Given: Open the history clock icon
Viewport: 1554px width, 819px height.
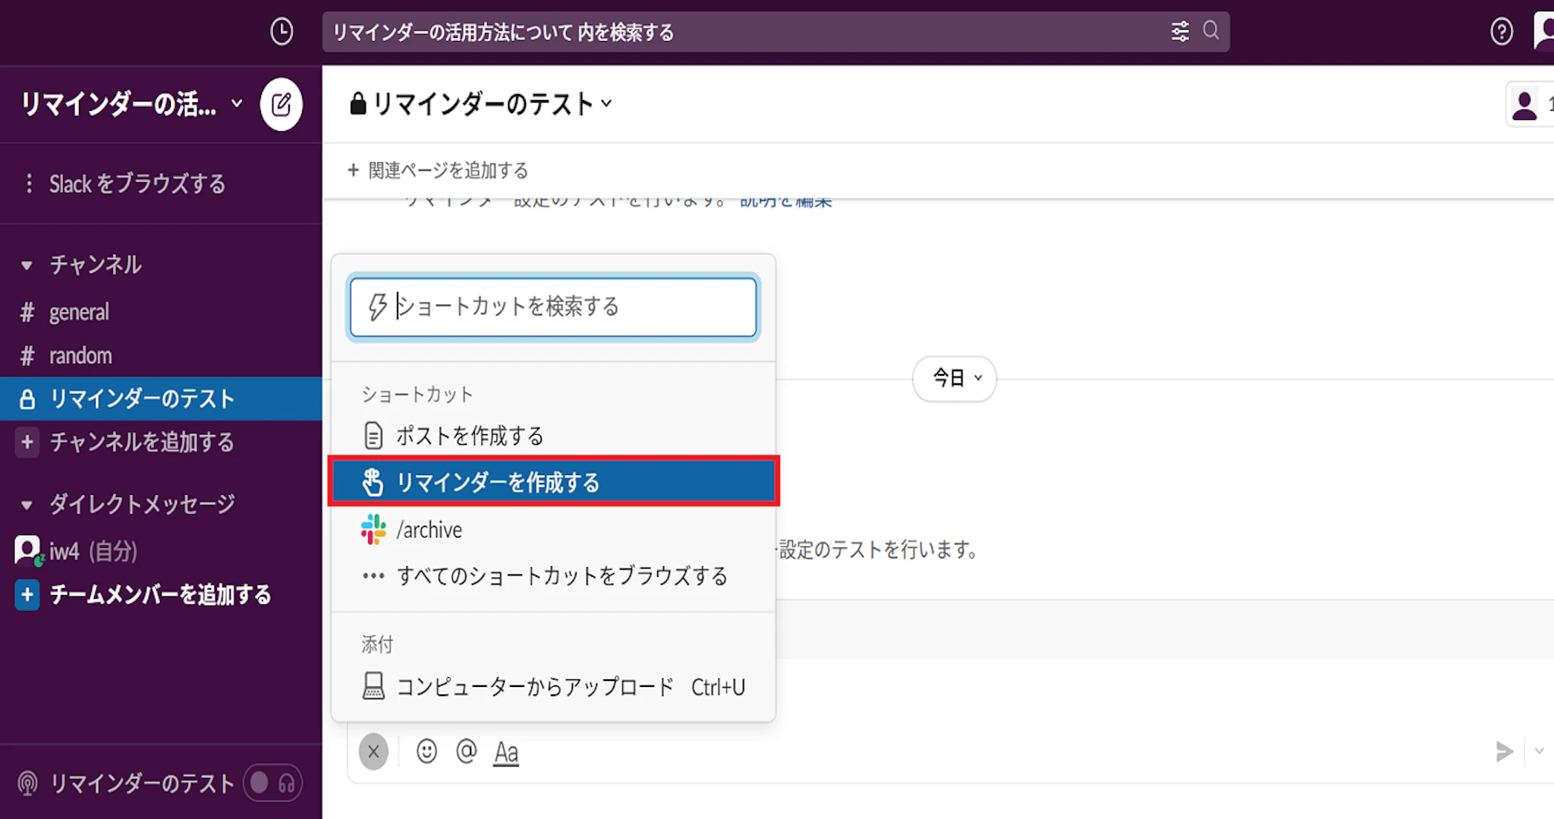Looking at the screenshot, I should (282, 32).
